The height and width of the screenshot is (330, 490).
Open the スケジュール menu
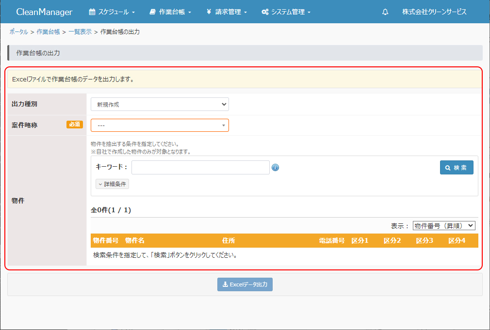112,12
